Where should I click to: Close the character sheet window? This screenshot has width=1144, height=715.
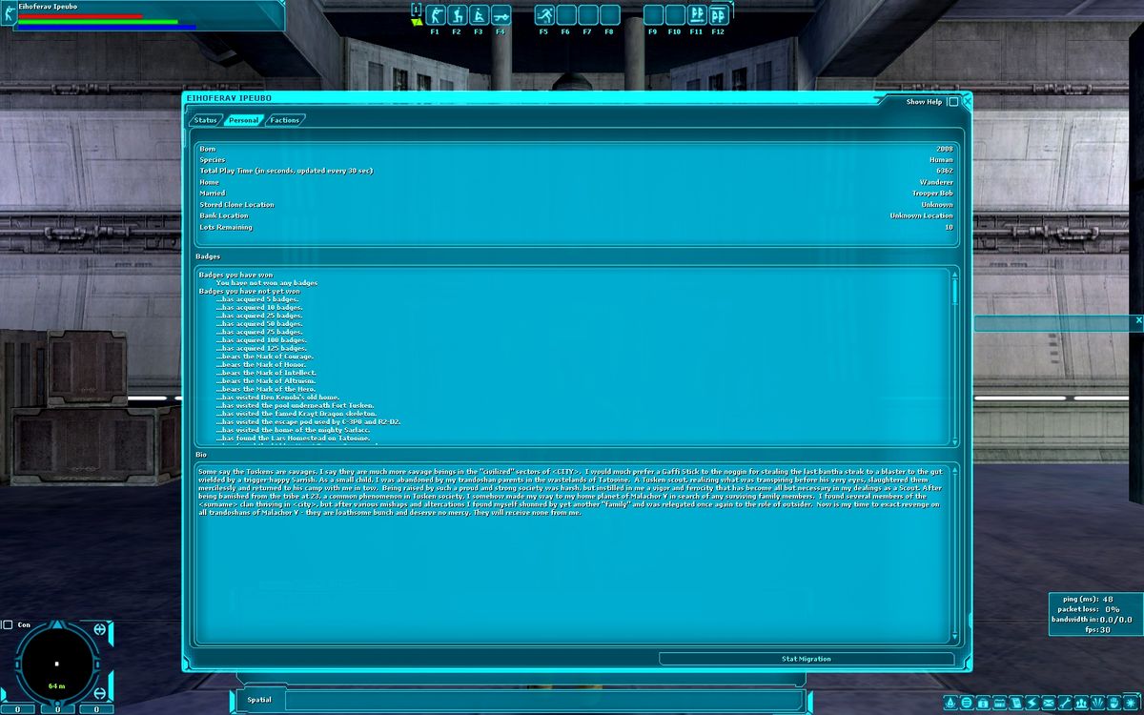click(x=967, y=102)
